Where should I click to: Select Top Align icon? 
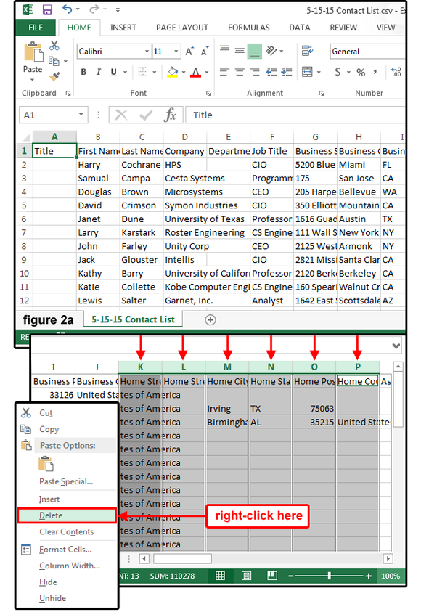coord(224,49)
